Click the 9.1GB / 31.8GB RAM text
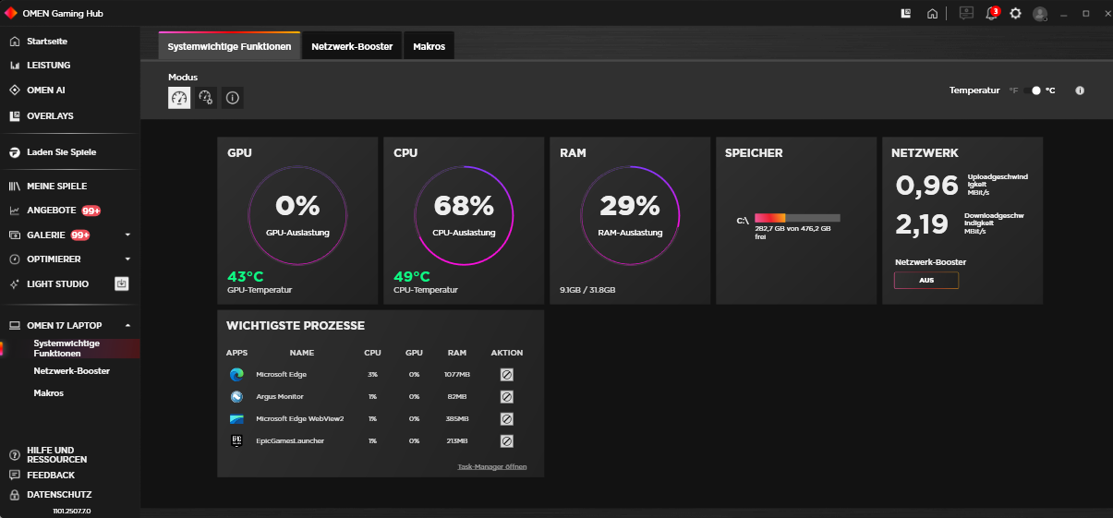This screenshot has width=1113, height=518. (x=587, y=290)
